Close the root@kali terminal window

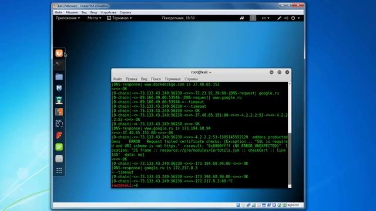(287, 72)
